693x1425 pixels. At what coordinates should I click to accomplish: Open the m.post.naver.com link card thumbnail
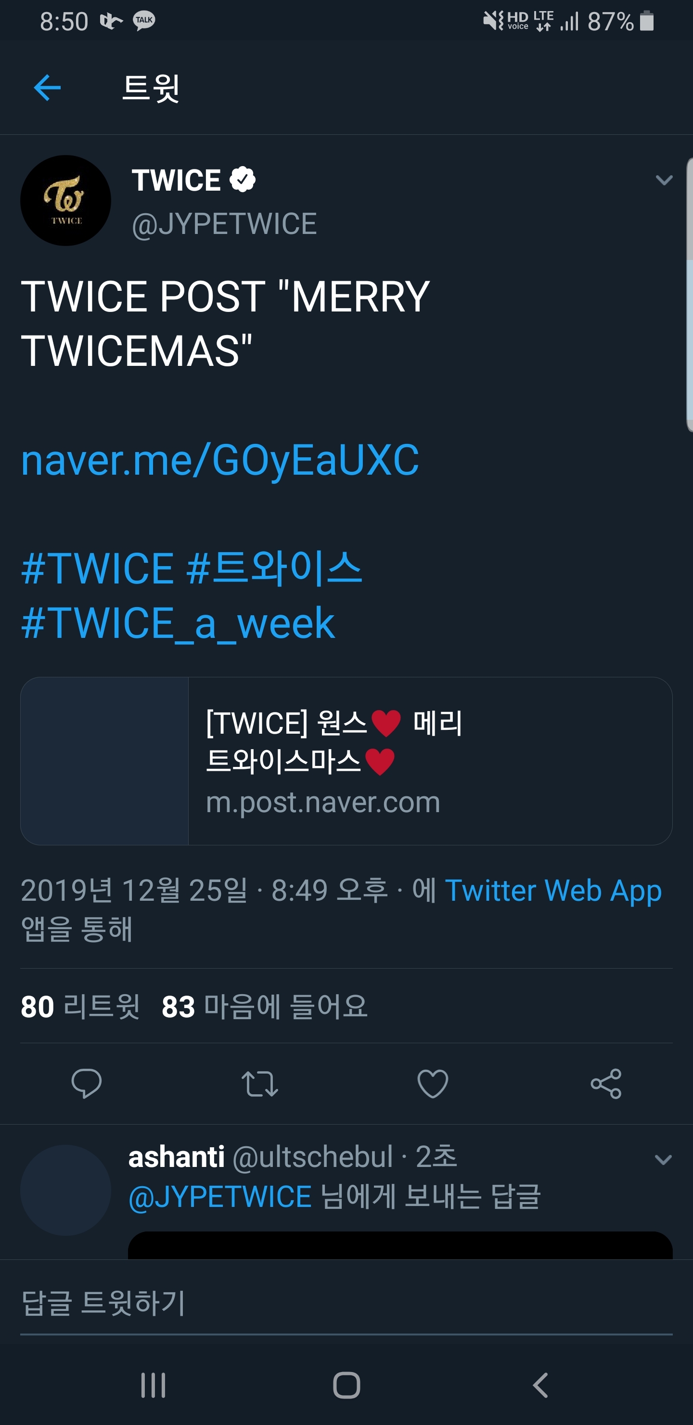pos(104,761)
